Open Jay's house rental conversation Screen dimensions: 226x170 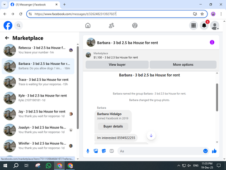tap(38, 114)
